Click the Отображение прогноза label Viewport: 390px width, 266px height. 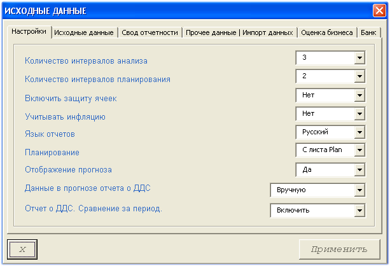68,170
